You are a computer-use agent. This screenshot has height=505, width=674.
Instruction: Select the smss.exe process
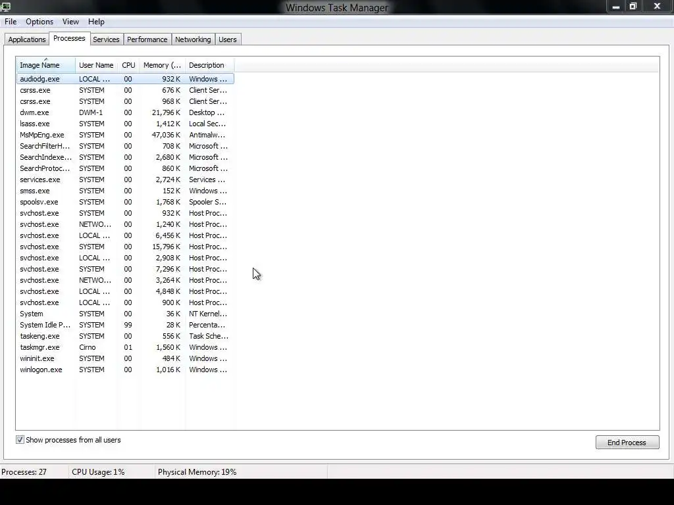pyautogui.click(x=125, y=191)
